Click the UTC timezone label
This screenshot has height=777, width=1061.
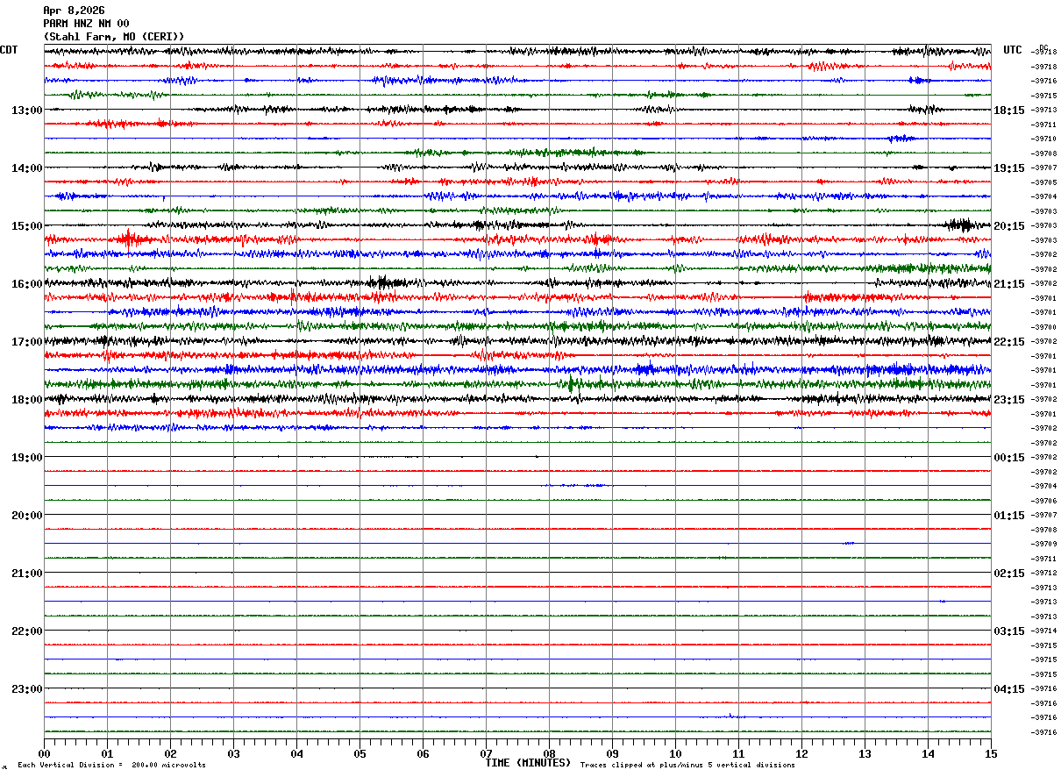pos(1013,50)
